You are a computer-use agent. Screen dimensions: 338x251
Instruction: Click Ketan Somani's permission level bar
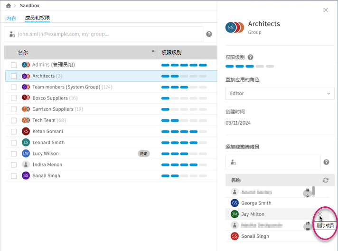[184, 131]
